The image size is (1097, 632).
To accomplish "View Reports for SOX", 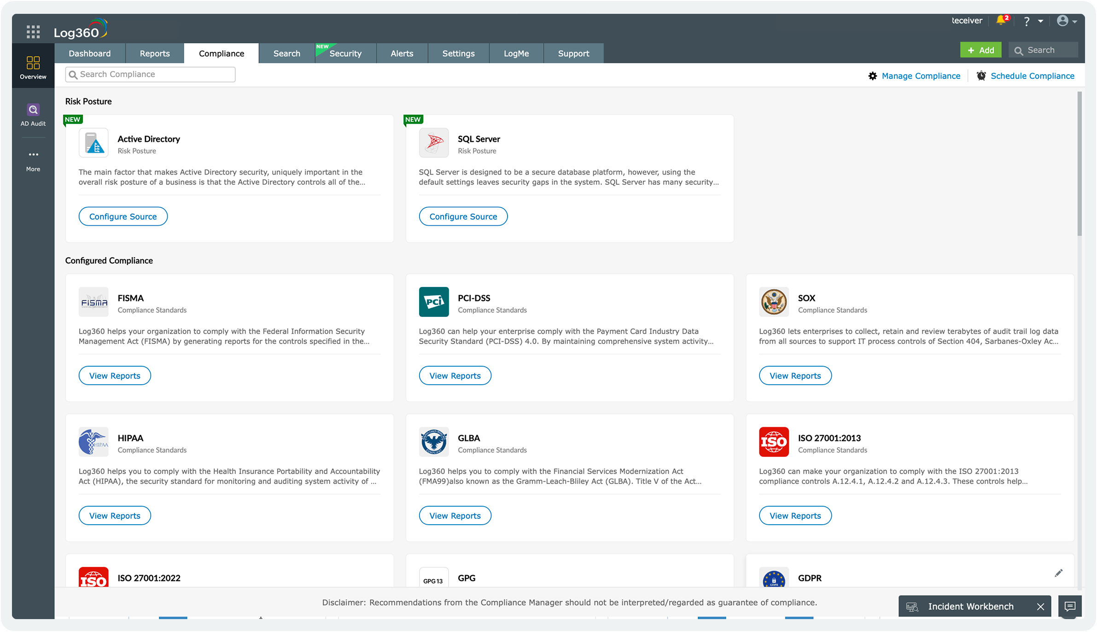I will coord(795,376).
